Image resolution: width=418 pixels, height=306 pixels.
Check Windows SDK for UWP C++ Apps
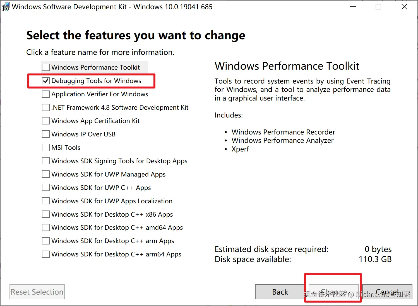(46, 188)
